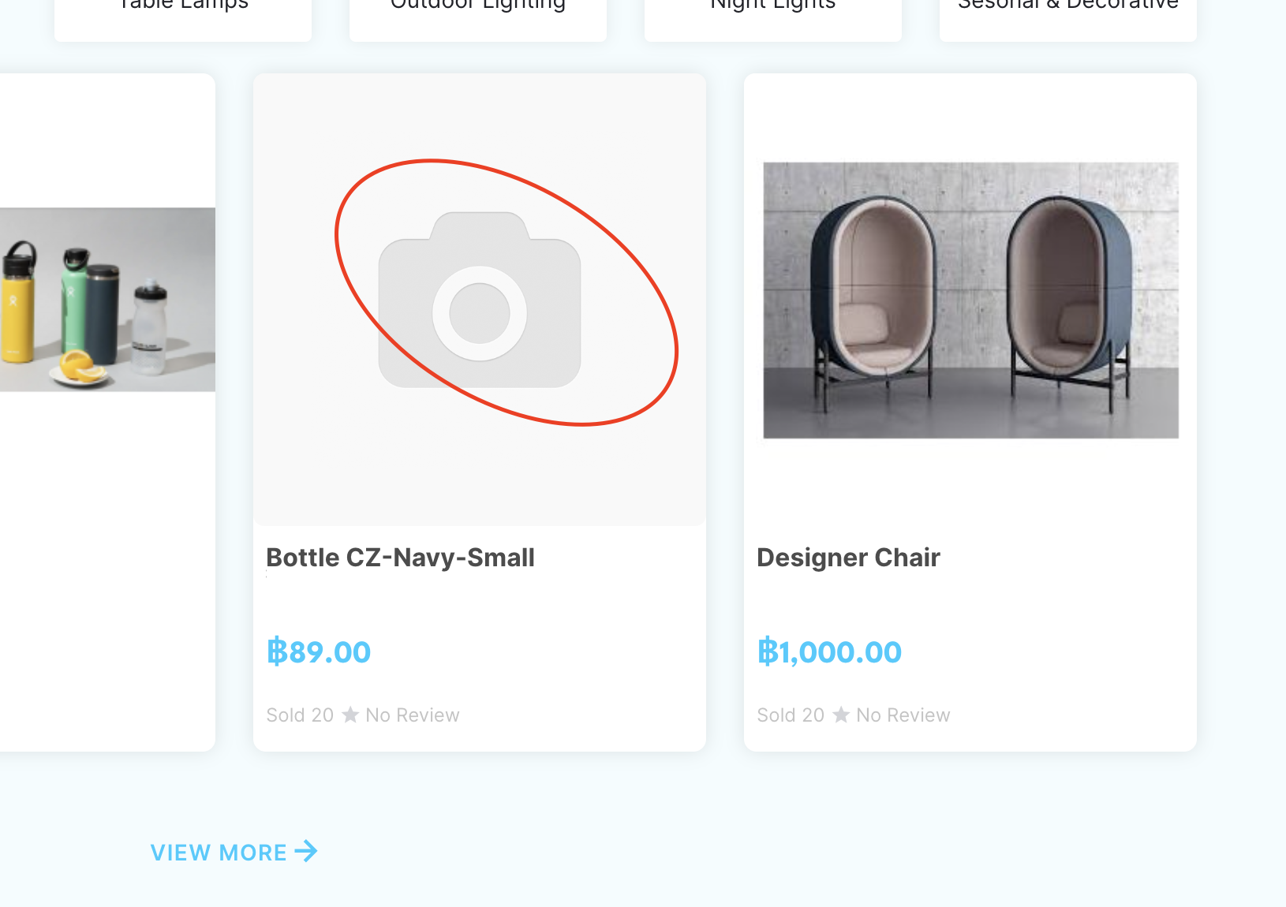Select the Sesonal & Decorative category
Screen dimensions: 1286x907
coord(1068,8)
